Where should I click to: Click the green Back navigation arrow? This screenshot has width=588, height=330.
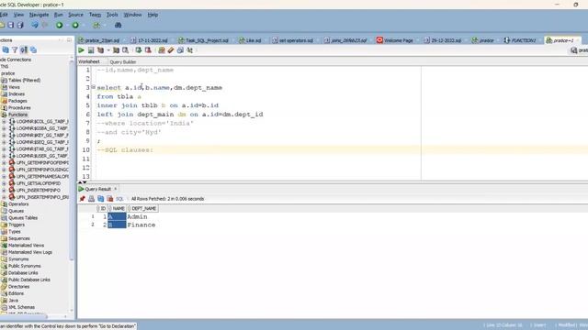point(59,25)
